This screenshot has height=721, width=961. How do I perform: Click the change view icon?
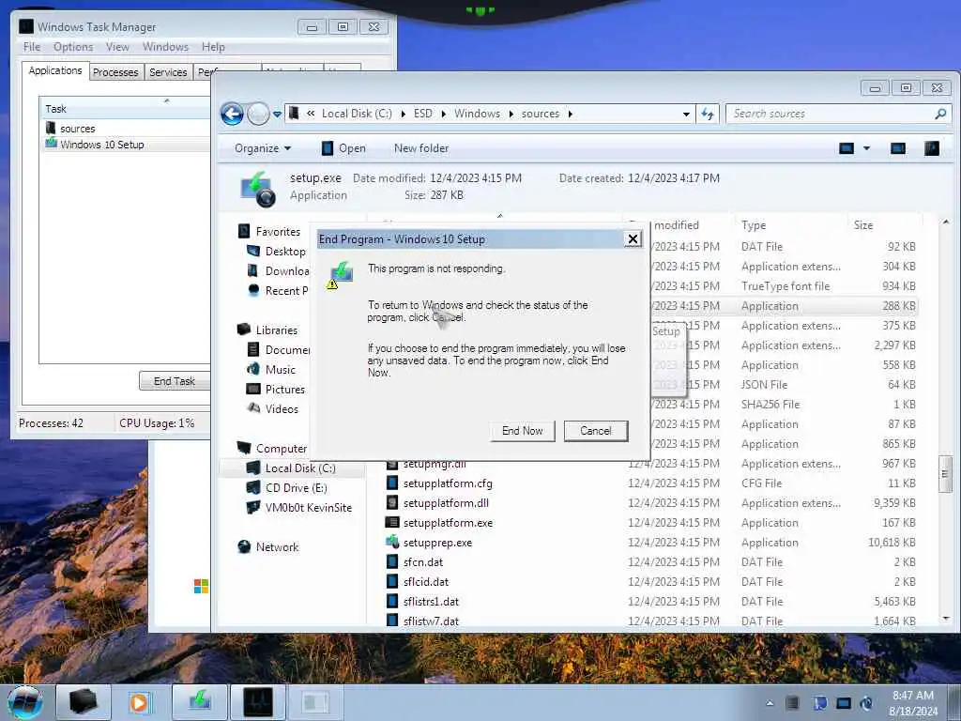pyautogui.click(x=847, y=148)
